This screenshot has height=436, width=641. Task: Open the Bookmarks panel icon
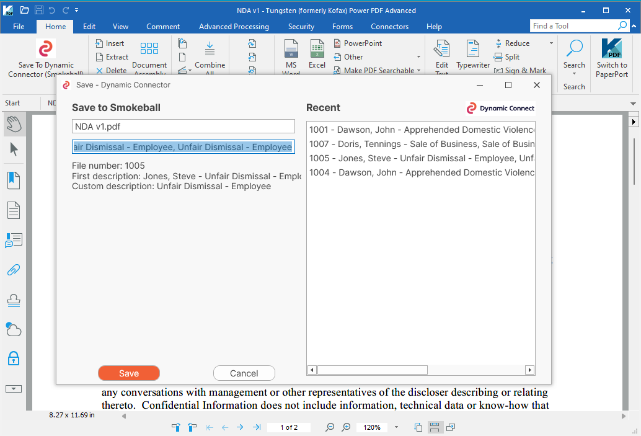tap(14, 180)
